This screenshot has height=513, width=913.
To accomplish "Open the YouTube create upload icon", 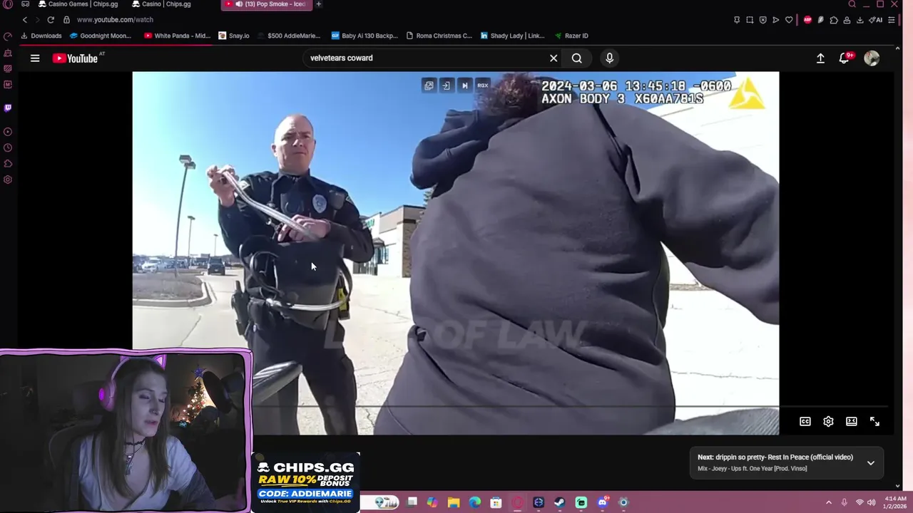I will [x=820, y=58].
